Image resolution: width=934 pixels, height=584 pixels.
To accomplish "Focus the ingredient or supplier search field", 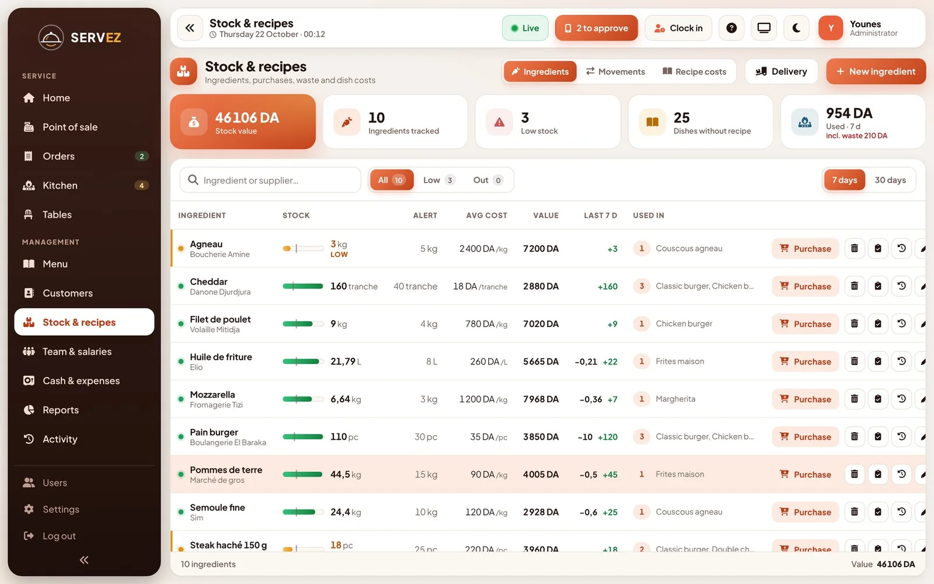I will pos(270,180).
